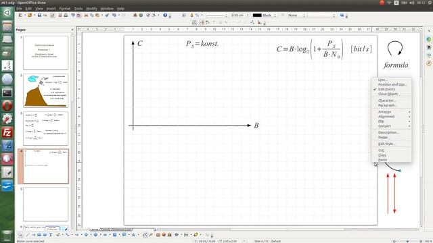This screenshot has width=433, height=243.
Task: Expand the Convert submenu in context menu
Action: coord(391,126)
